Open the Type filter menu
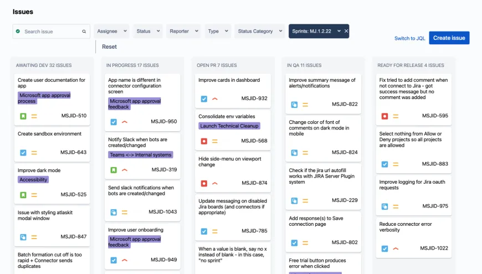This screenshot has height=274, width=482. point(217,32)
